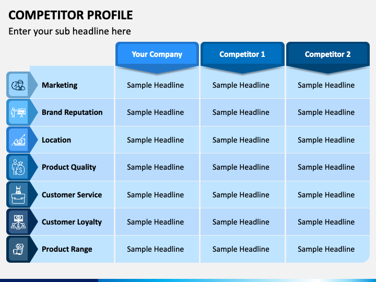
Task: Select the Competitor 1 column header
Action: pos(242,54)
